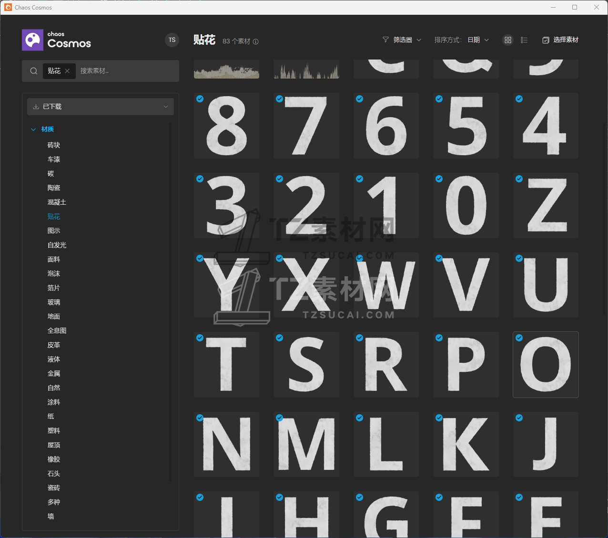Select the letter T decal thumbnail
Image resolution: width=608 pixels, height=538 pixels.
226,365
